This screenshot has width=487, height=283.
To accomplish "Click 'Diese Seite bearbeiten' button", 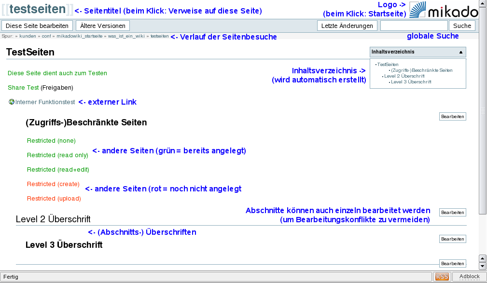I will 37,26.
